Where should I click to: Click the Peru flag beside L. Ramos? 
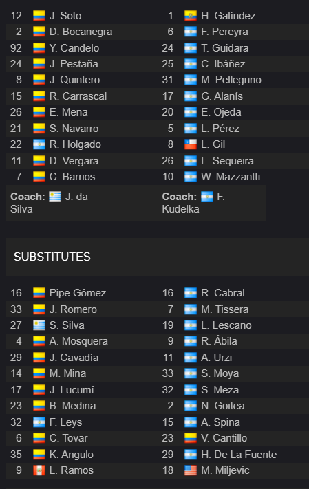click(x=39, y=470)
